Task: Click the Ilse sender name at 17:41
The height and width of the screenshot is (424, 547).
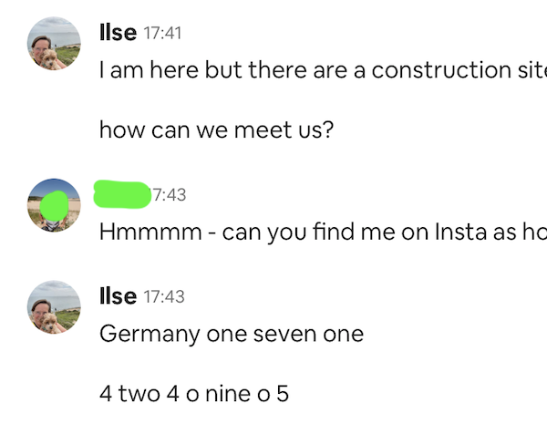Action: [118, 33]
